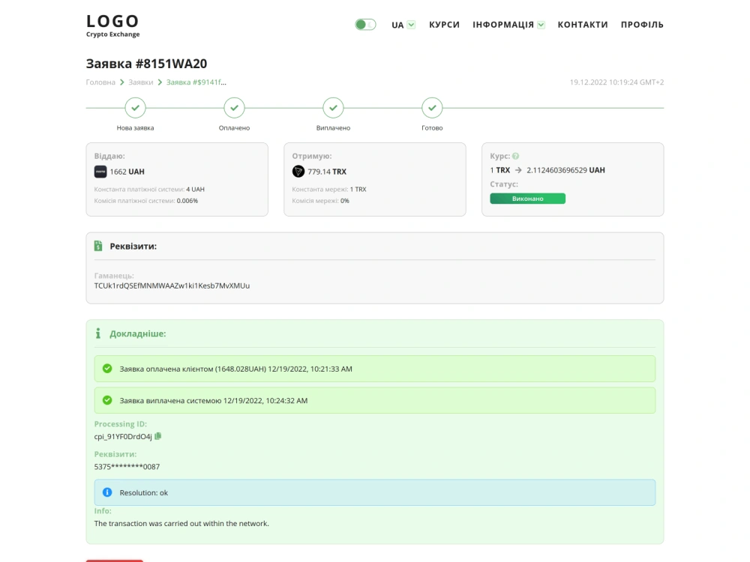Image resolution: width=750 pixels, height=562 pixels.
Task: Click the help icon next to Курс
Action: tap(516, 156)
